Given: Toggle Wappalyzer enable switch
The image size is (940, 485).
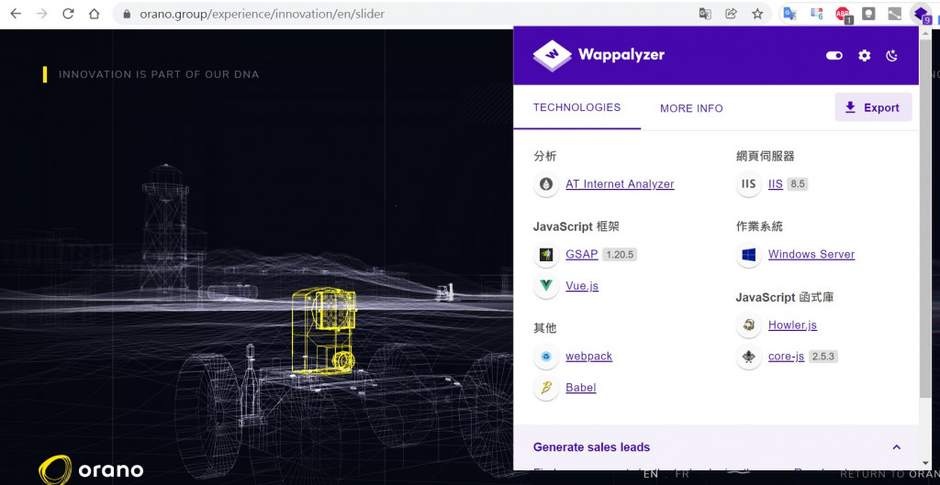Looking at the screenshot, I should pyautogui.click(x=834, y=56).
